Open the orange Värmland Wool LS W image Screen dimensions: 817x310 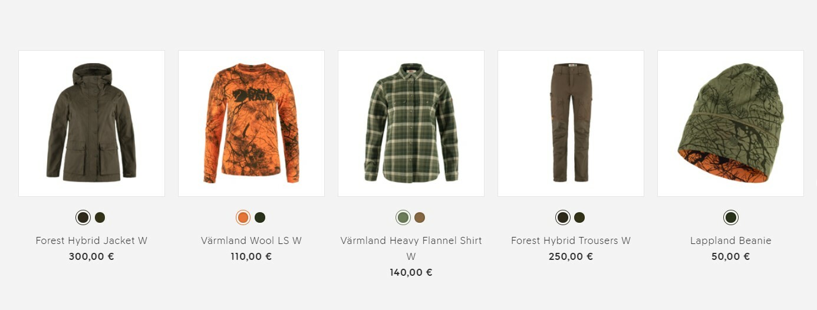point(251,123)
